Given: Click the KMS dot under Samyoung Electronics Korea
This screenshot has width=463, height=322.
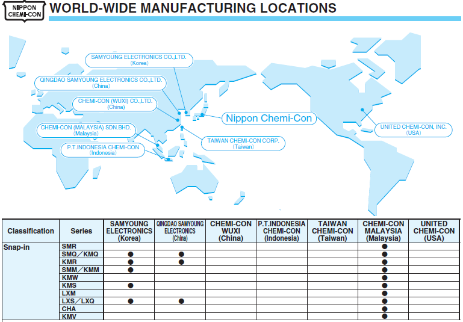Looking at the screenshot, I should (129, 285).
